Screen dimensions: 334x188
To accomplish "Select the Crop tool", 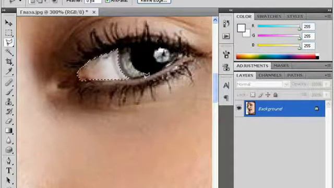I will pos(9,62).
